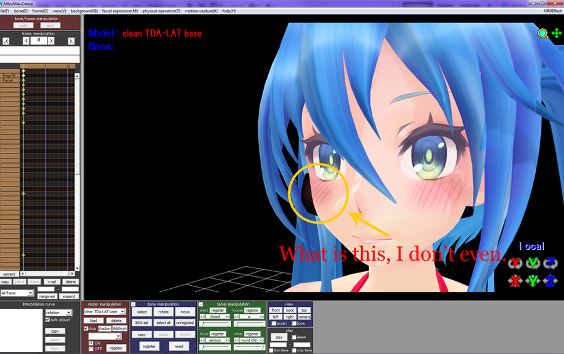Enable the repeat playback checkbox
564x354 pixels.
point(294,337)
